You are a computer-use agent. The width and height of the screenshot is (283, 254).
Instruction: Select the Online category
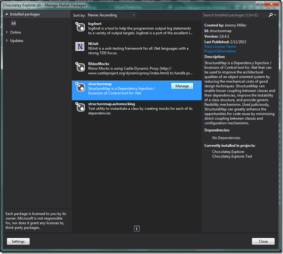tap(16, 33)
